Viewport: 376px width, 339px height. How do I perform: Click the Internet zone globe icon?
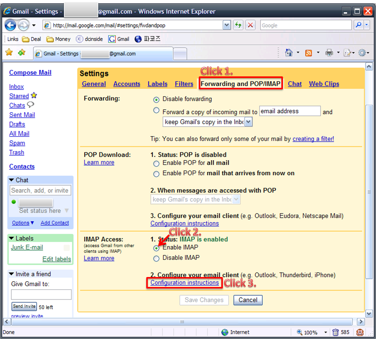click(x=225, y=332)
